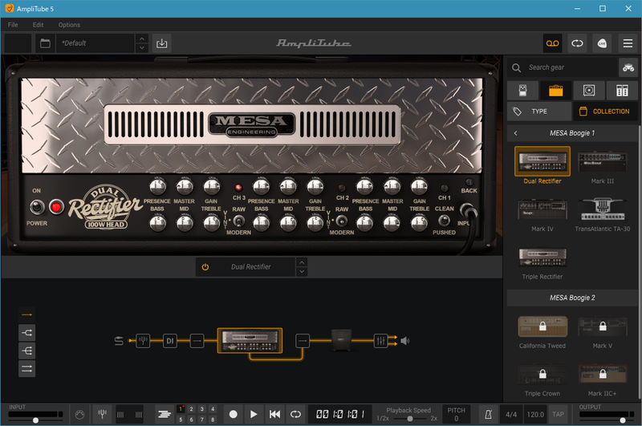
Task: Open the Dual Rectifier model selector
Action: click(250, 267)
